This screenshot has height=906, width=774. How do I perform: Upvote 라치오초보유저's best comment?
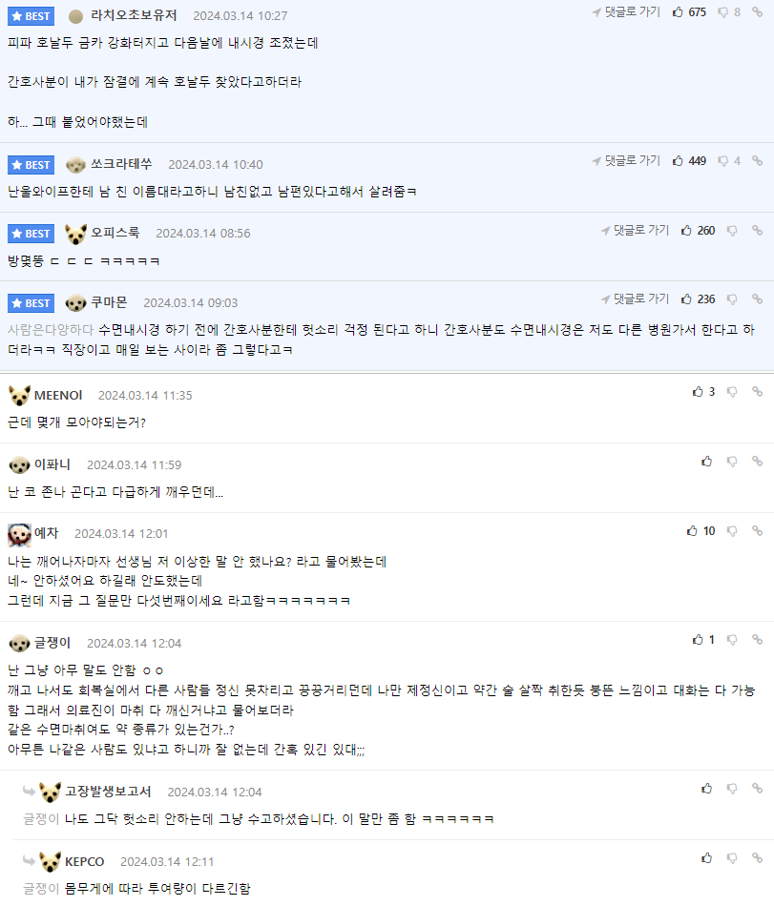tap(678, 12)
